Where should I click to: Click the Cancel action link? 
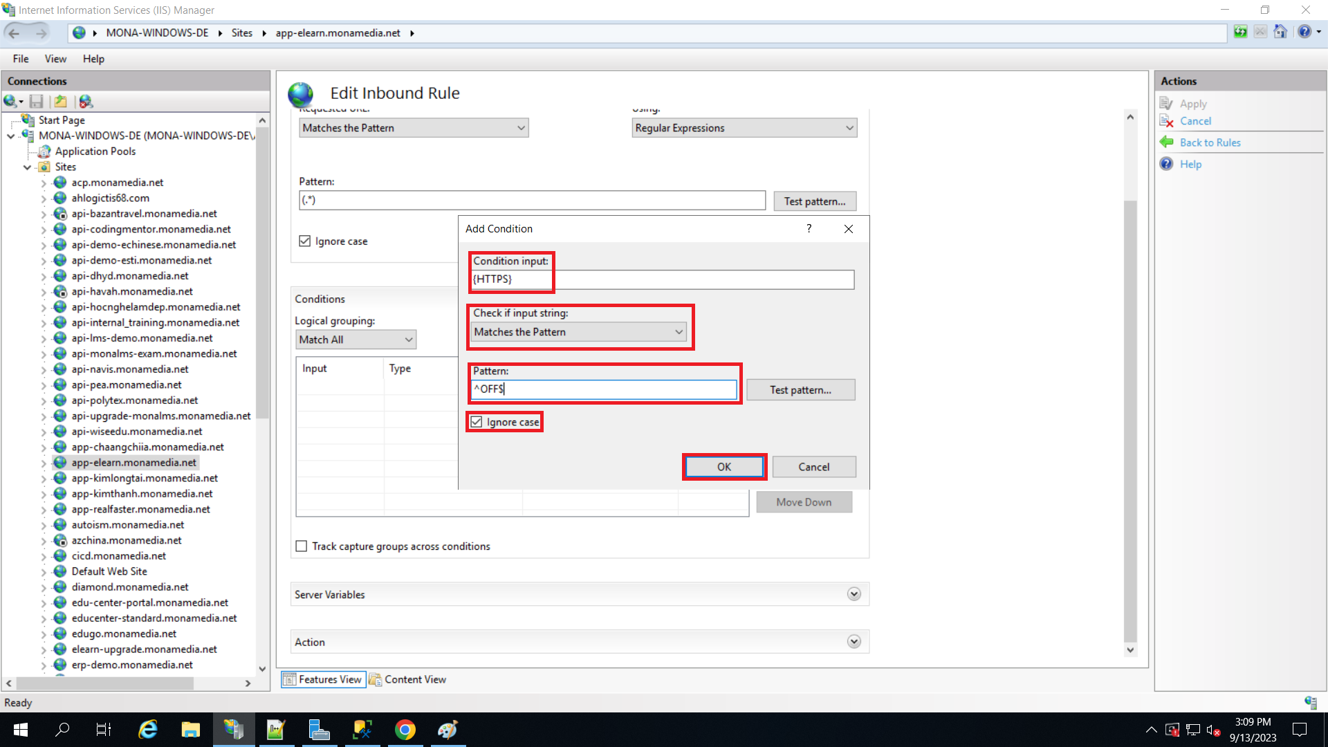(1195, 121)
